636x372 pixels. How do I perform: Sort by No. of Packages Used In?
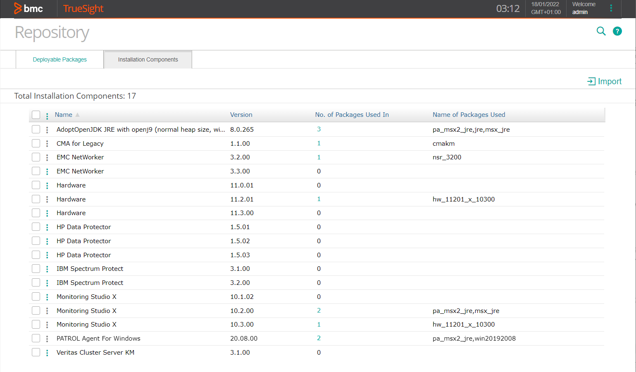tap(351, 115)
